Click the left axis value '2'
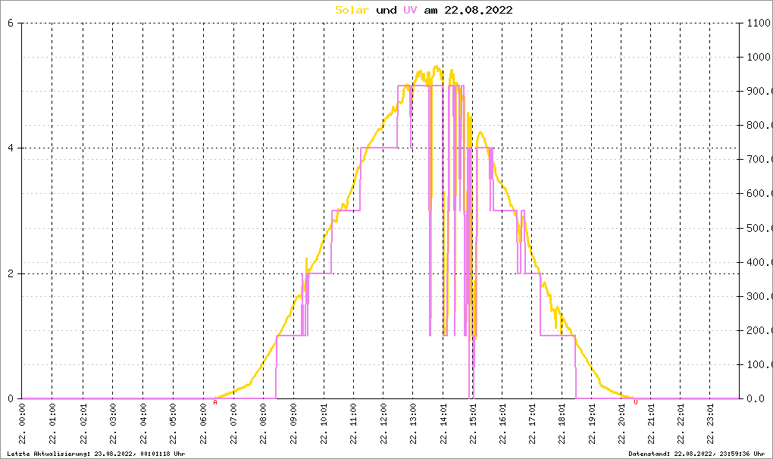Screen dimensions: 773x459 coord(11,274)
